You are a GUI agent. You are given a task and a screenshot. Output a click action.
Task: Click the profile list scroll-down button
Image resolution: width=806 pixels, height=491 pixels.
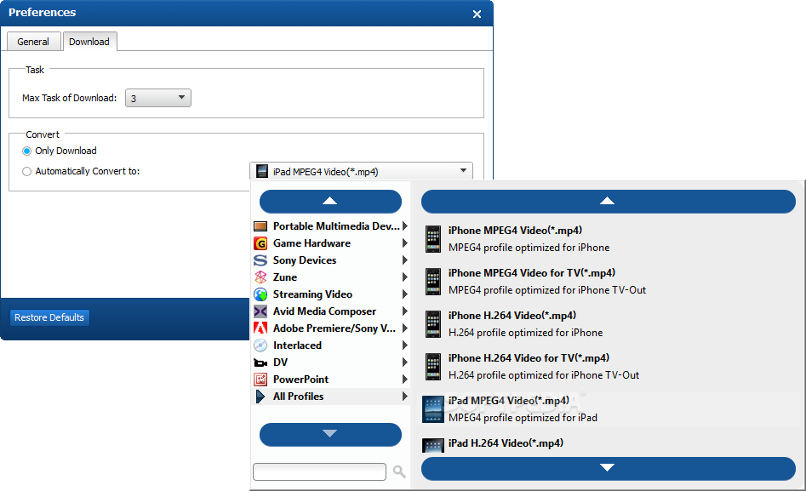(x=608, y=468)
